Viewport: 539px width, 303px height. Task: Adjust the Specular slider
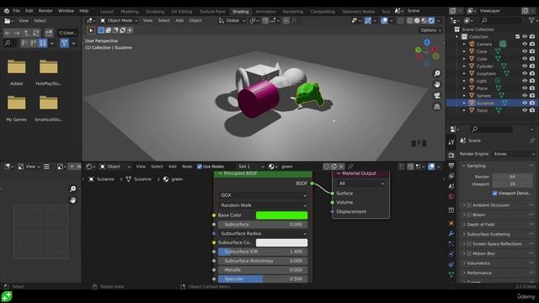coord(263,279)
